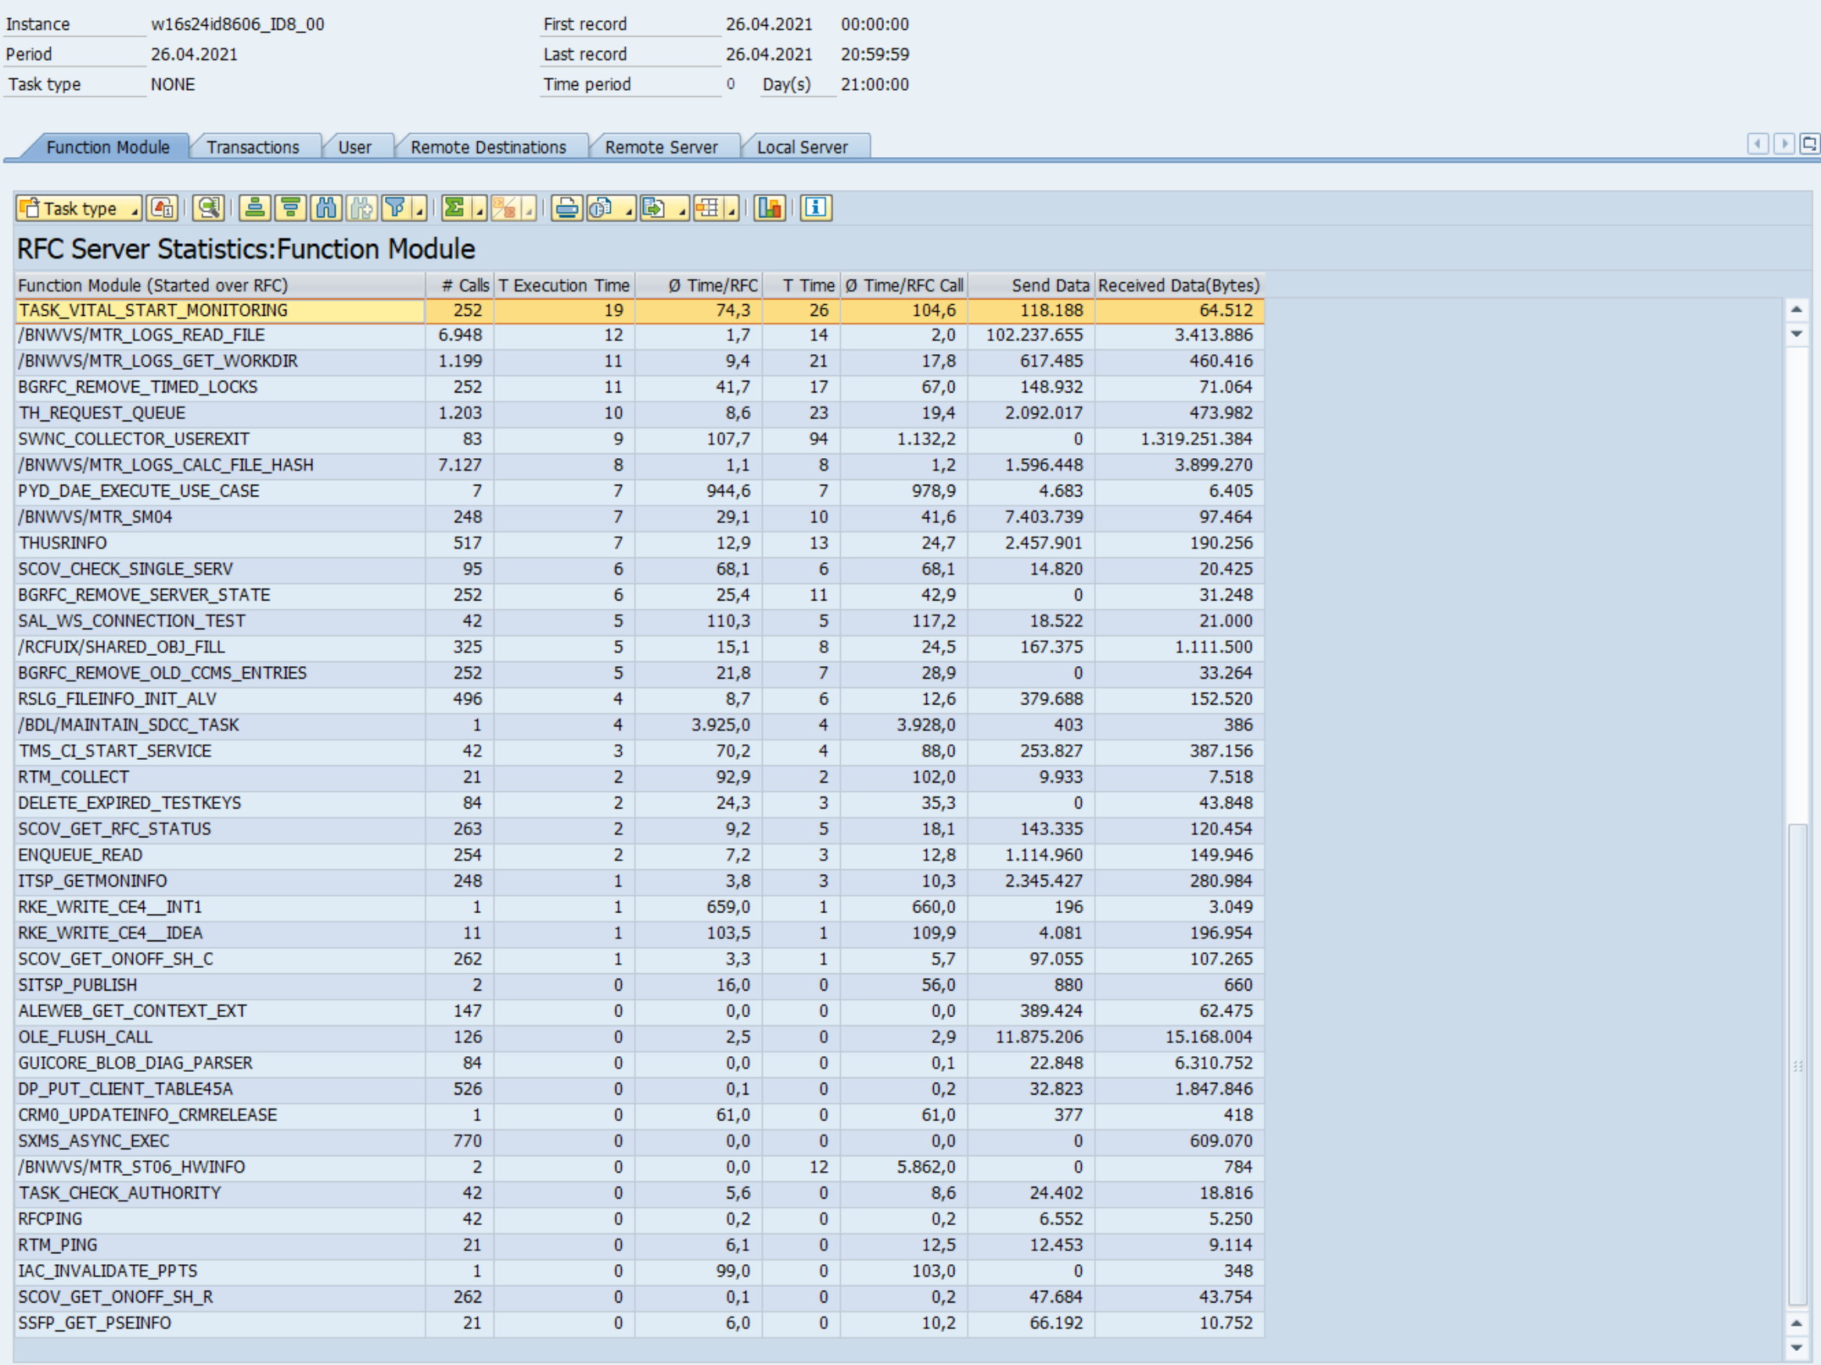Click tab strip scroll-right arrow
The width and height of the screenshot is (1821, 1365).
1784,145
